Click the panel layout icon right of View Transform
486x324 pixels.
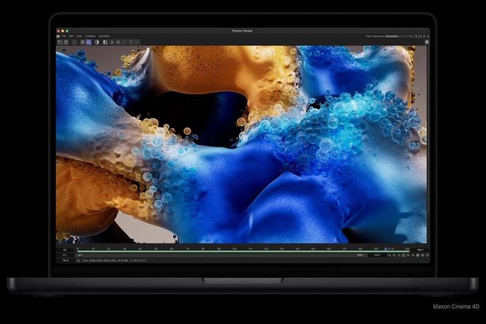point(416,36)
